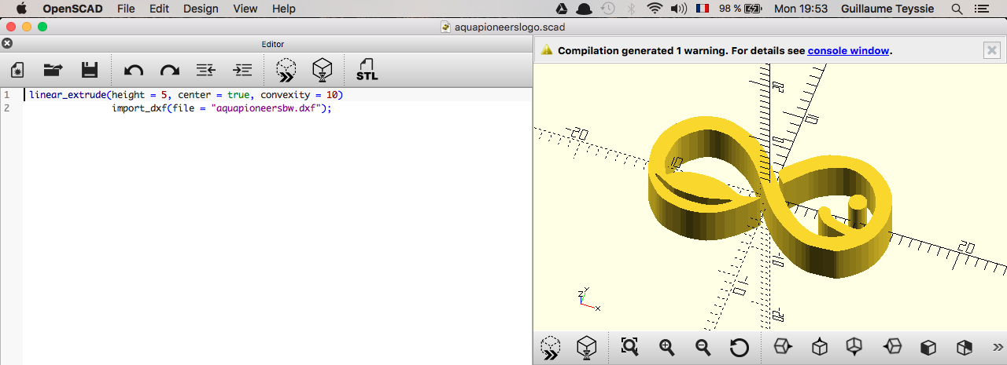Run Preview from the editor toolbar
1007x365 pixels.
coord(286,70)
